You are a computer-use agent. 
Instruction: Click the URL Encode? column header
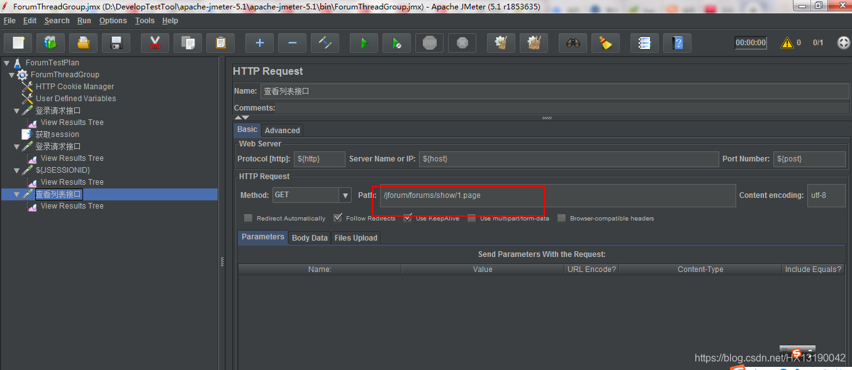click(592, 269)
